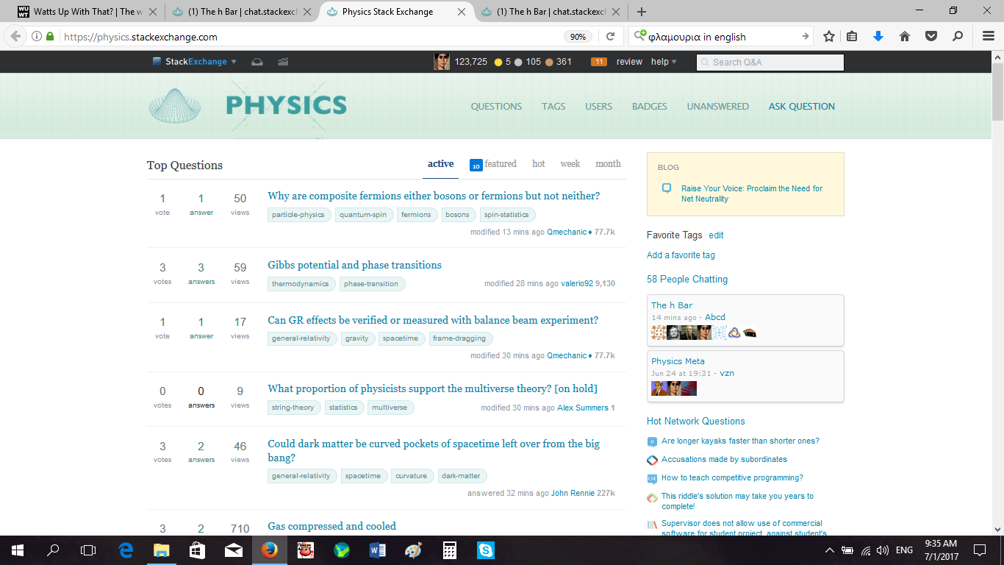Open the 11 review notifications badge
The width and height of the screenshot is (1004, 565).
coord(598,62)
